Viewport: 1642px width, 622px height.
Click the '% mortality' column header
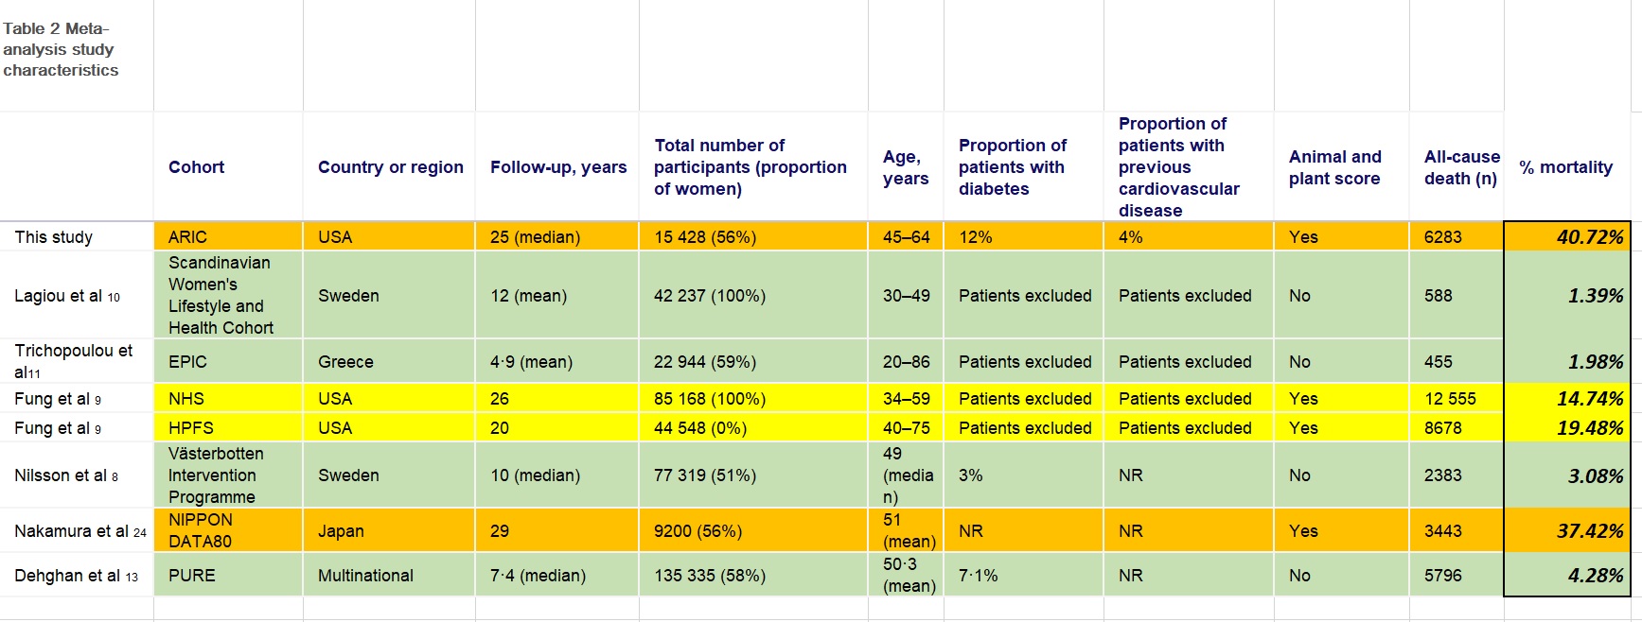pos(1565,167)
